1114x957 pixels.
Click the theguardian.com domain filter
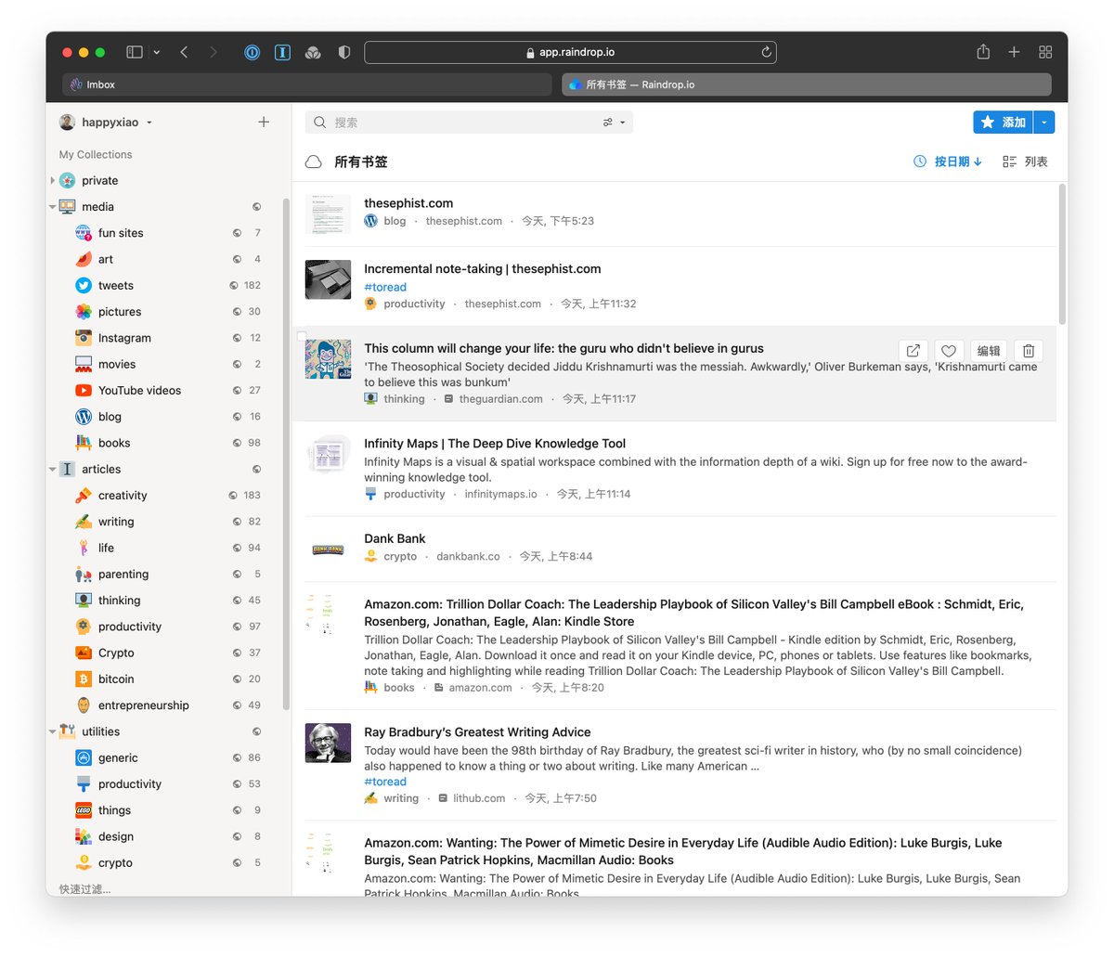(x=500, y=399)
